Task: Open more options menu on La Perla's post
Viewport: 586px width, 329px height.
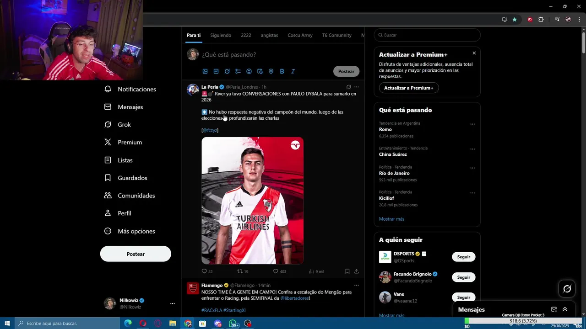Action: click(x=357, y=87)
